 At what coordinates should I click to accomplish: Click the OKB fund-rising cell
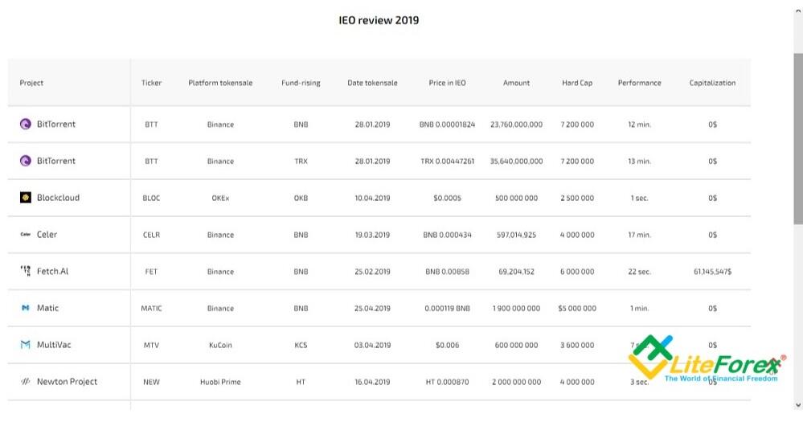point(301,199)
